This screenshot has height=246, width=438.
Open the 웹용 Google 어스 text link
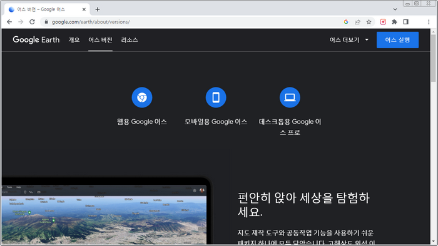(142, 122)
